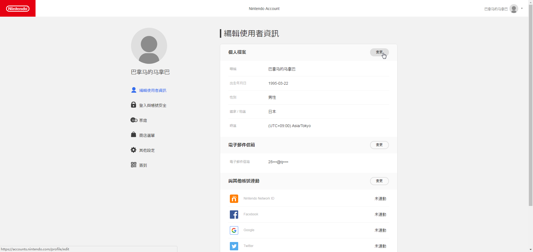The height and width of the screenshot is (252, 533).
Task: Click the person icon for 編輯使用者資訊
Action: (x=134, y=90)
